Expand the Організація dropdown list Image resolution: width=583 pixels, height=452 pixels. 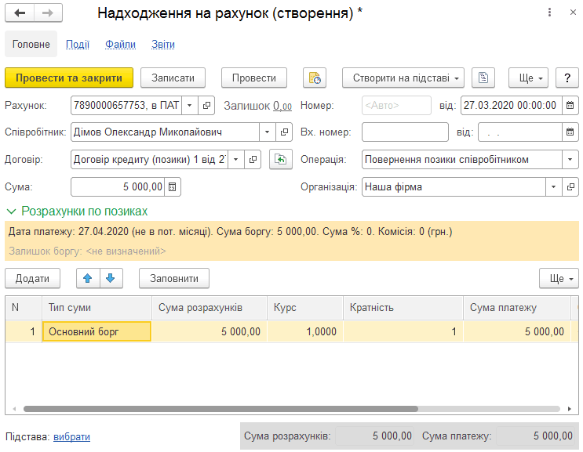point(554,186)
